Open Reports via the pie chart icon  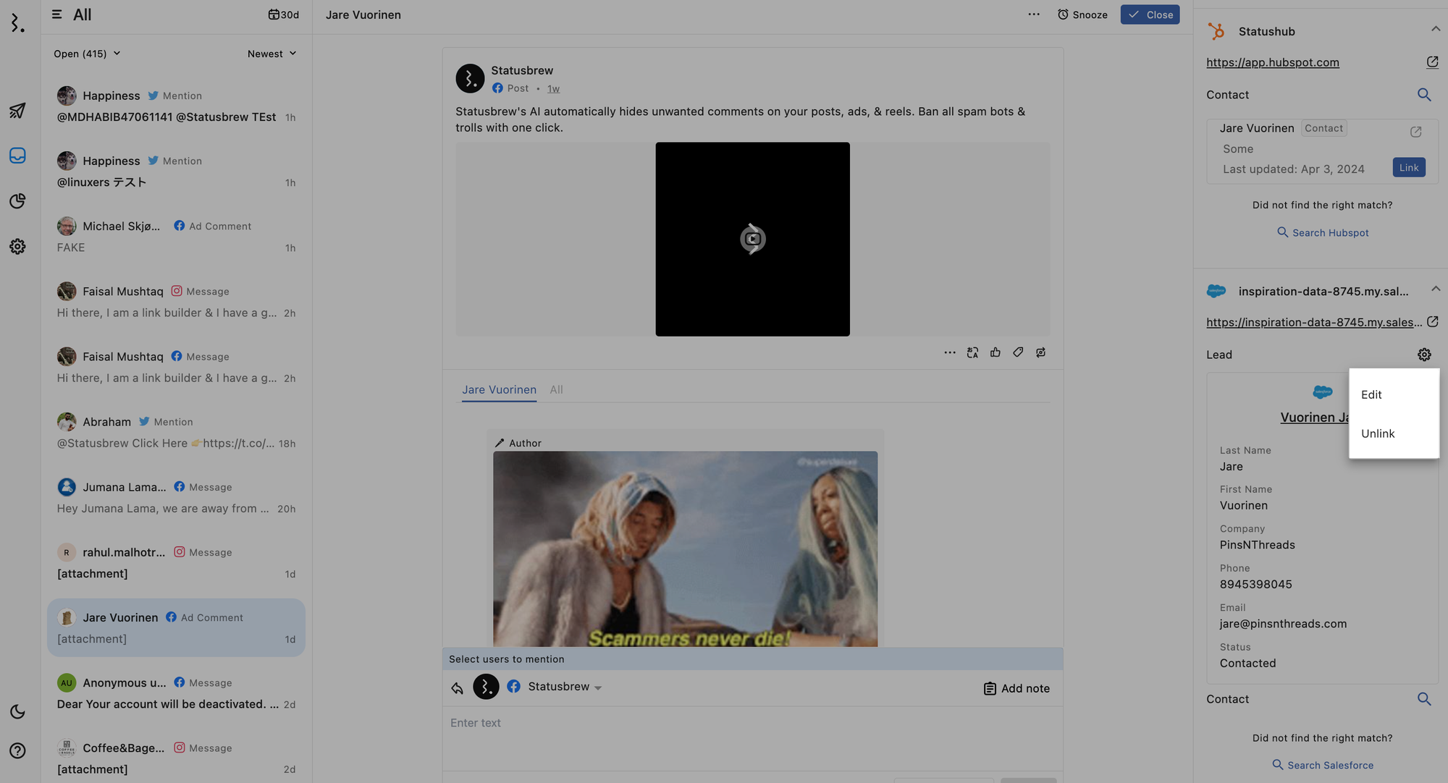click(17, 201)
